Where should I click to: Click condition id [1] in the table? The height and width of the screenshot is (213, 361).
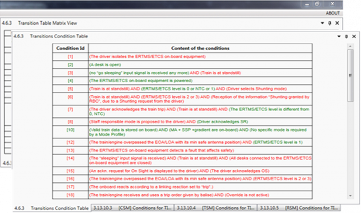pyautogui.click(x=70, y=56)
